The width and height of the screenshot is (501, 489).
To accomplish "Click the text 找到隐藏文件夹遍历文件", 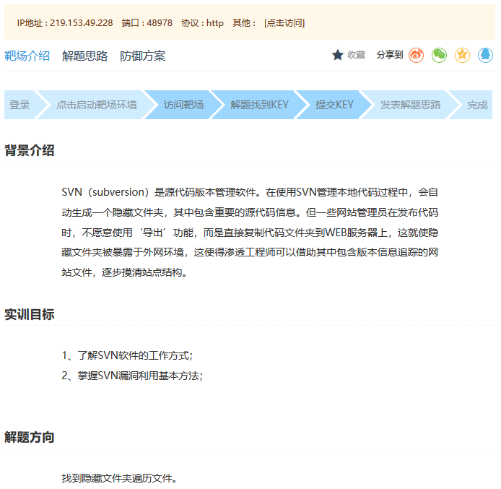I will 119,478.
